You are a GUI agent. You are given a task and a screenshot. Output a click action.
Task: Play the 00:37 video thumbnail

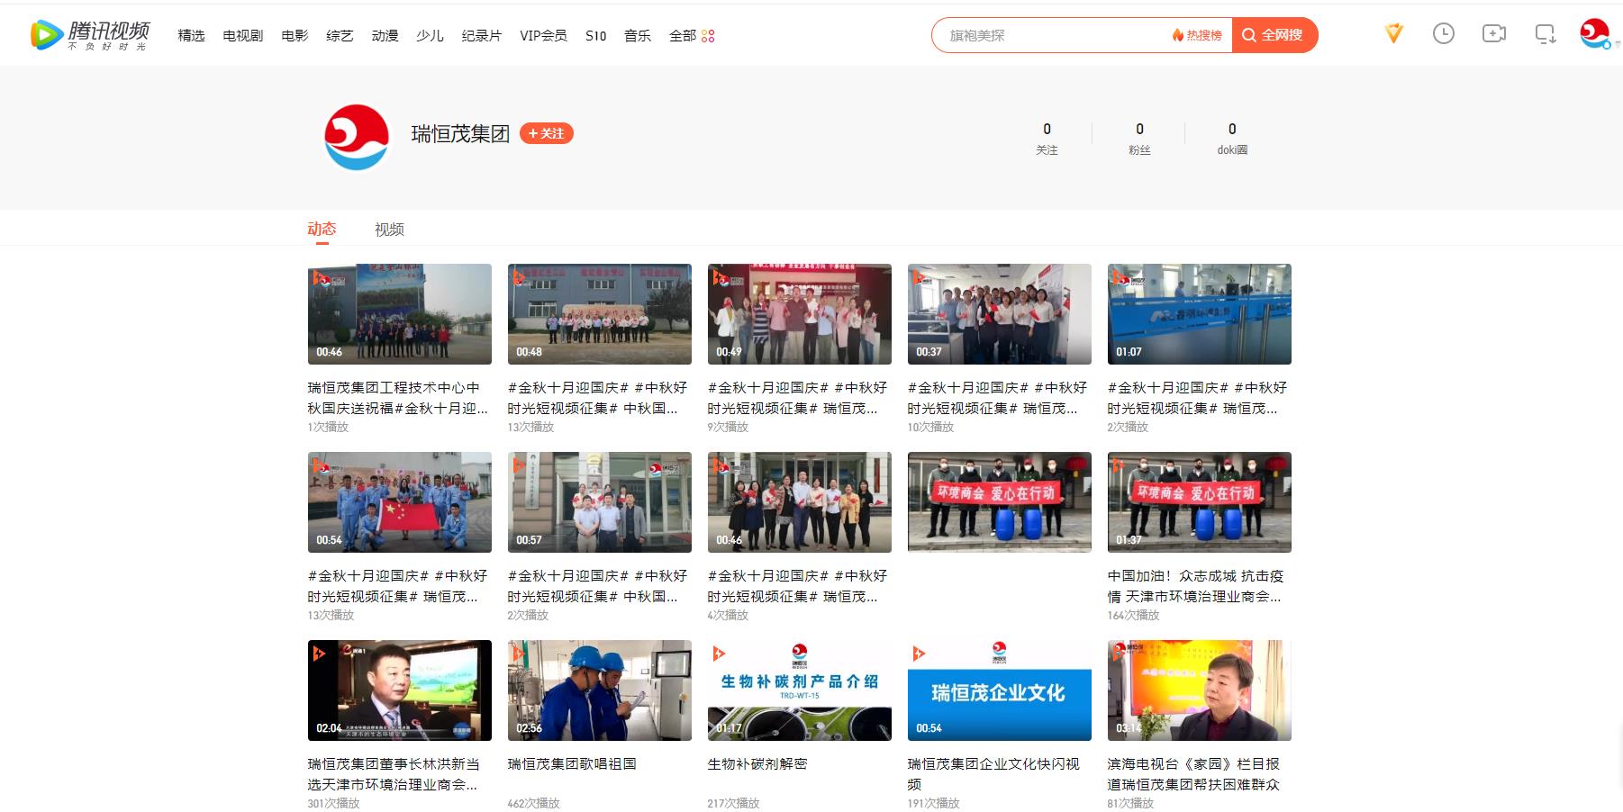pos(1000,314)
